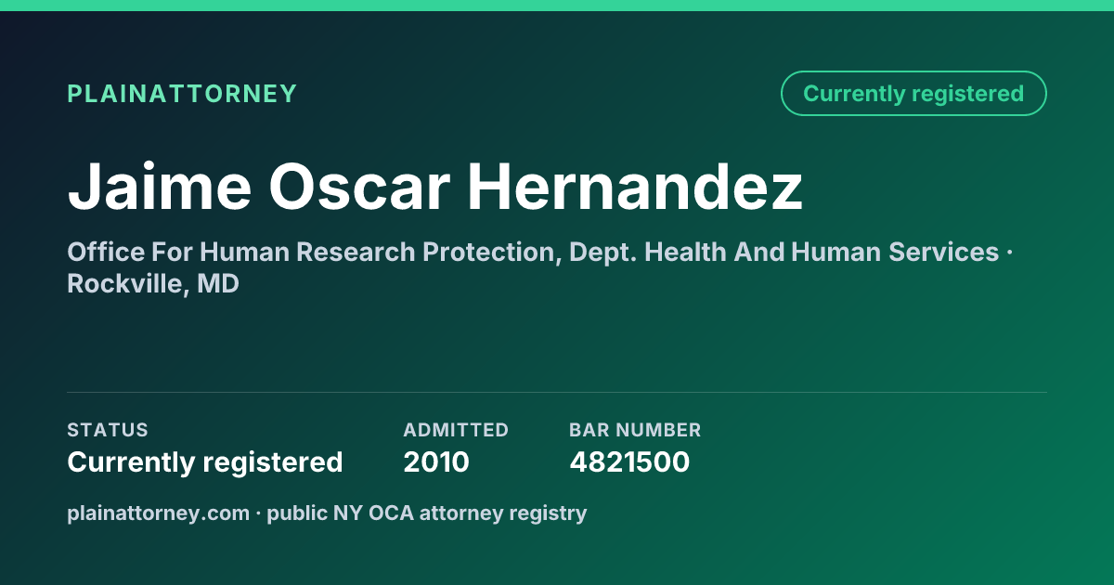Select the Currently registered pill badge
Image resolution: width=1114 pixels, height=585 pixels.
(x=913, y=93)
